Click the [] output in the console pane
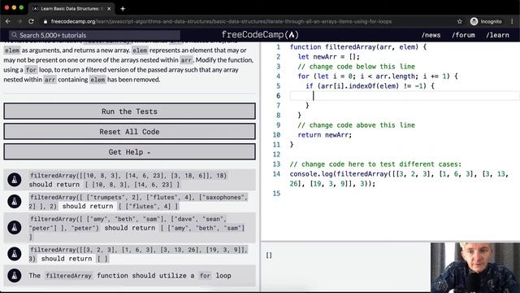The height and width of the screenshot is (293, 520). 269,255
